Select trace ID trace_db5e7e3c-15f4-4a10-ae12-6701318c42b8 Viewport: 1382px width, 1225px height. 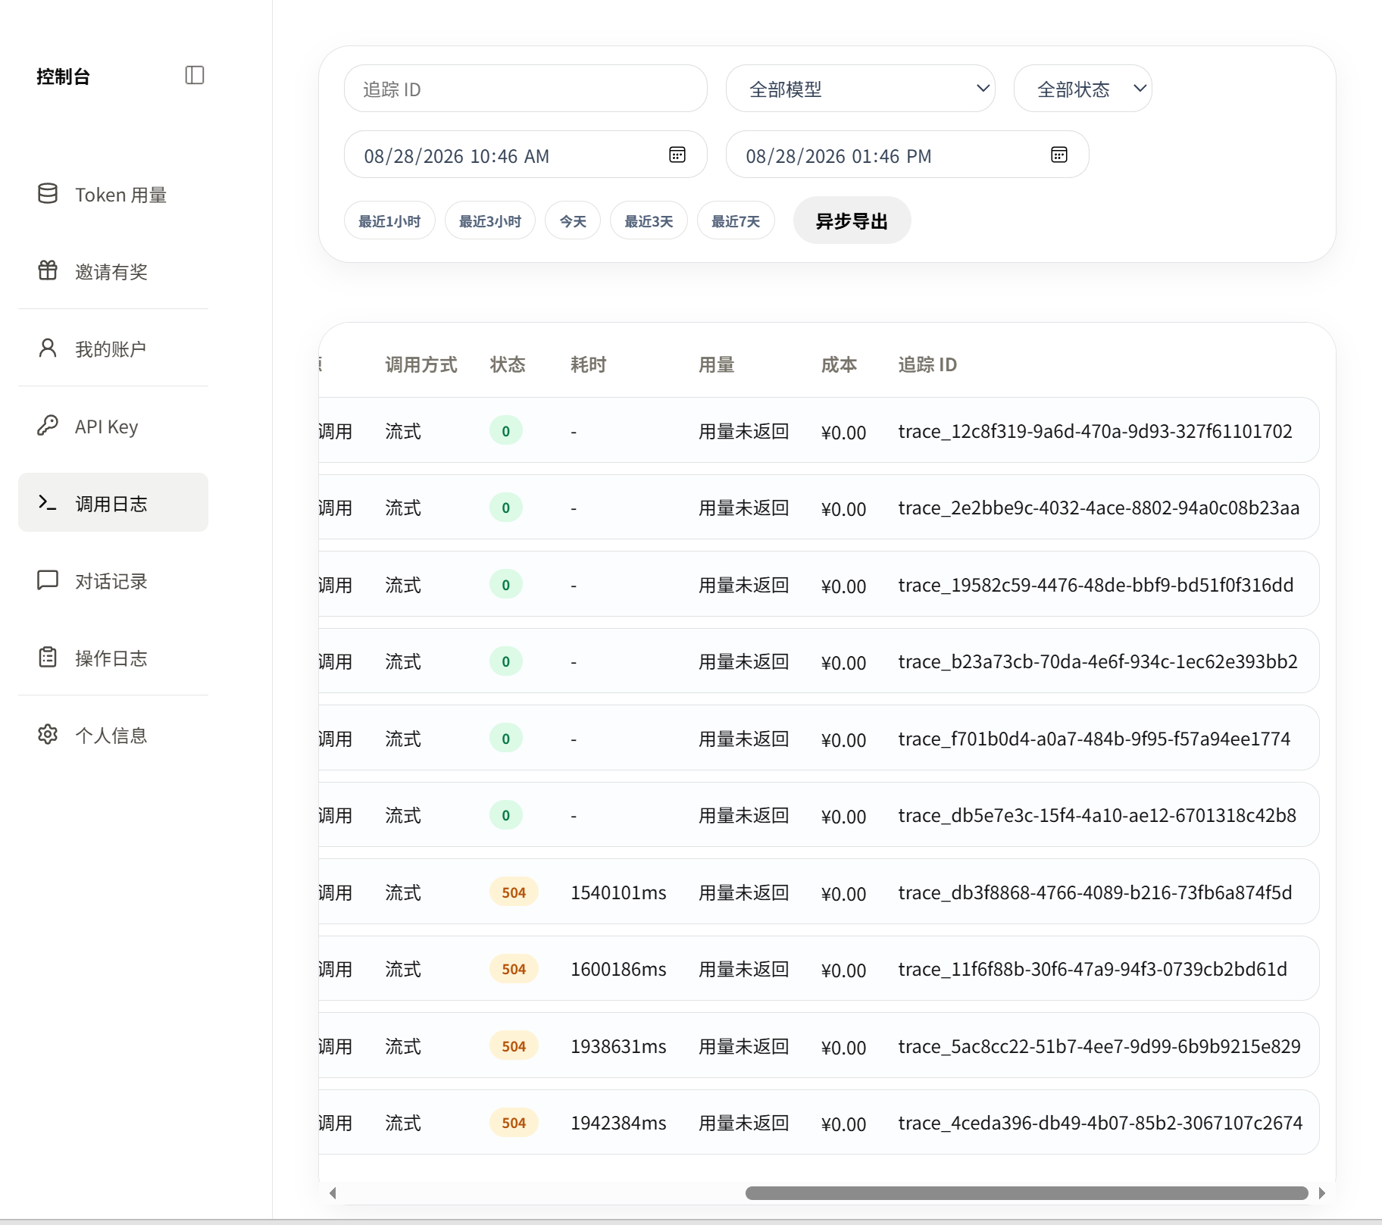[x=1098, y=815]
